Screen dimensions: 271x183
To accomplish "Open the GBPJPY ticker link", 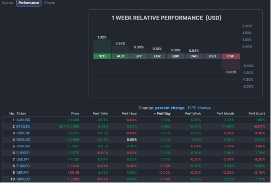I will click(23, 172).
